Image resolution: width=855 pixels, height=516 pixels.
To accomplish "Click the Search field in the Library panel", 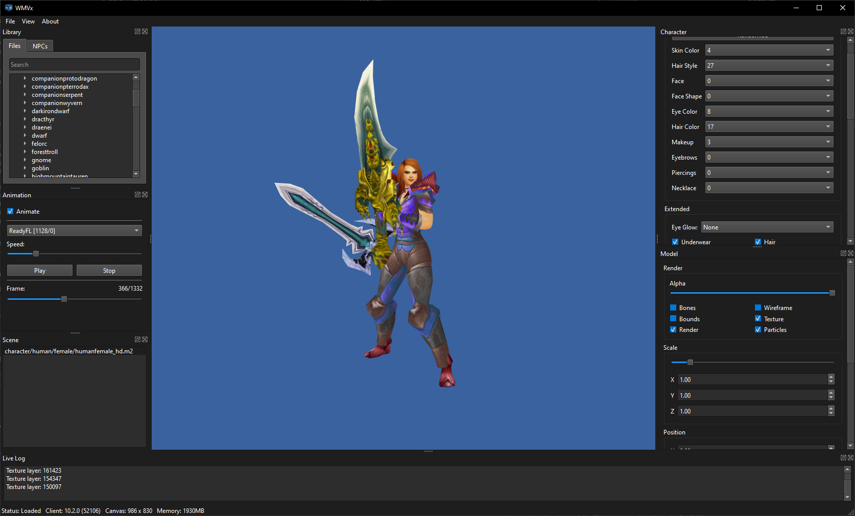I will pos(74,64).
